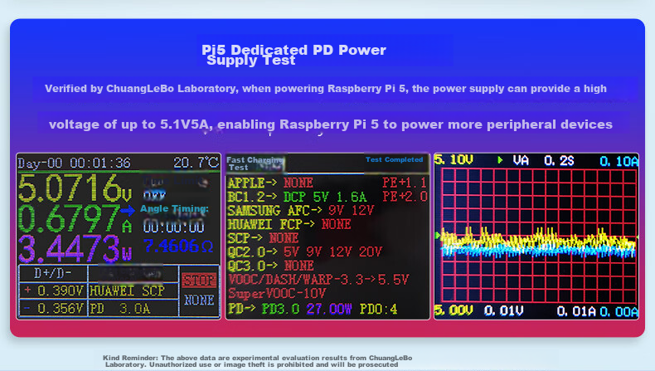This screenshot has width=655, height=371.
Task: Click the 20.7°C temperature reading
Action: [x=196, y=163]
